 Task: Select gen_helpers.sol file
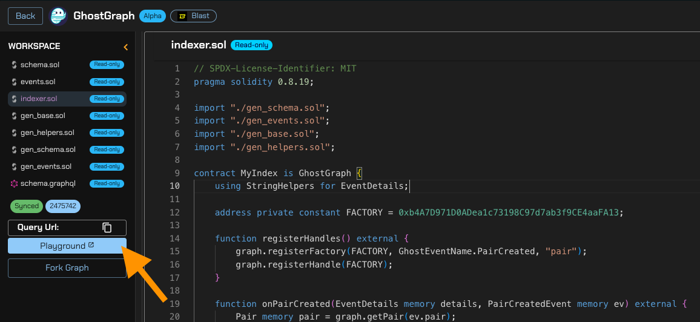point(47,133)
